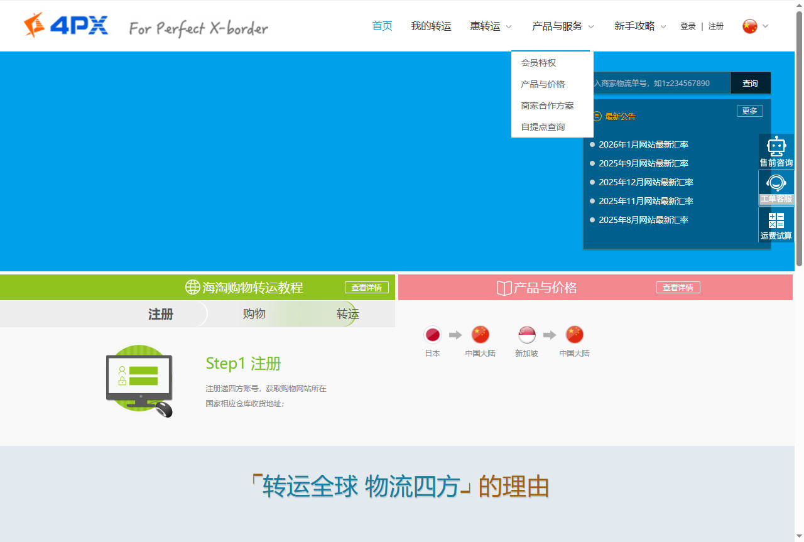Viewport: 804px width, 542px height.
Task: Click 更多 to view more announcements
Action: point(749,111)
